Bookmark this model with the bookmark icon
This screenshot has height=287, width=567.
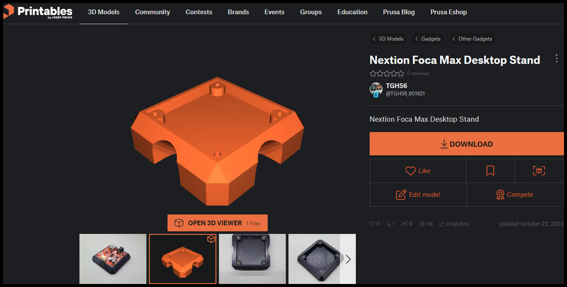490,171
